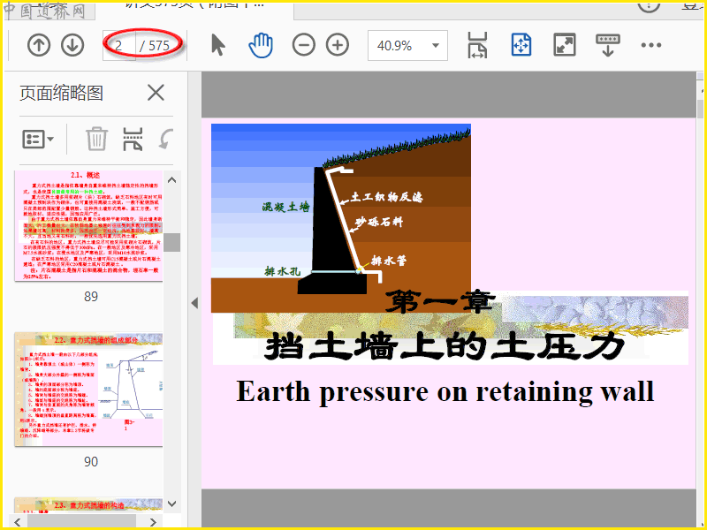Activate the hand pan tool

(261, 45)
